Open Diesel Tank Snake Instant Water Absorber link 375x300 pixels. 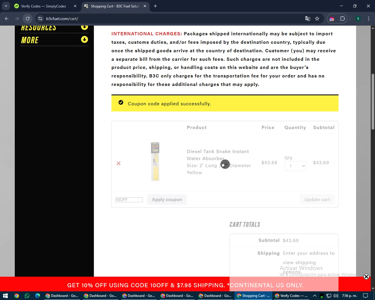(218, 155)
